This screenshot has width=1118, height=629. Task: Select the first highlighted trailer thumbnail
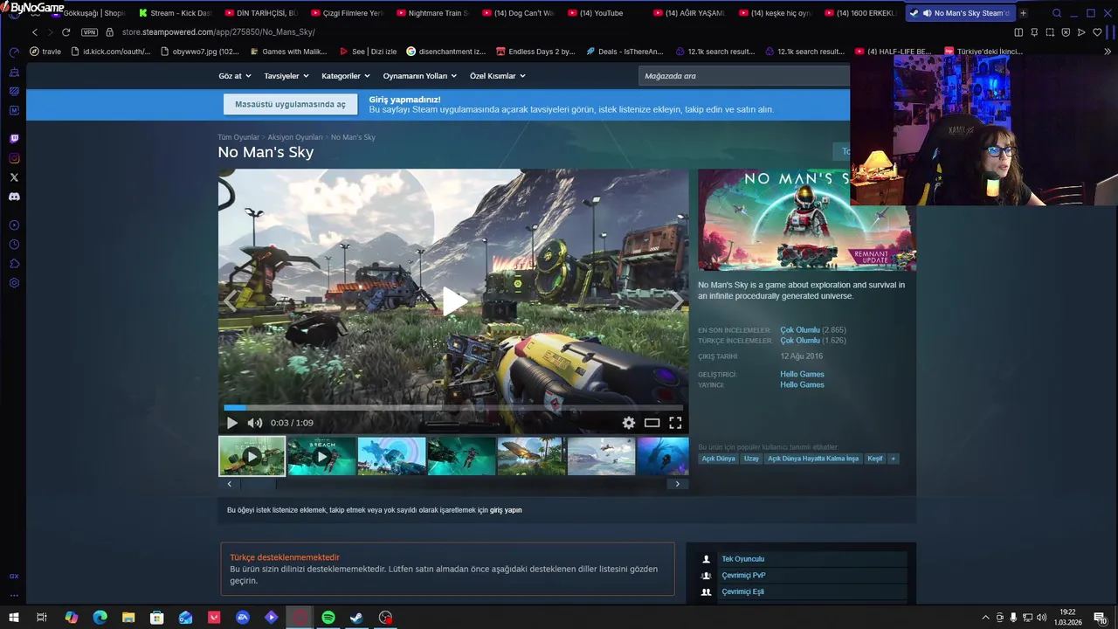(x=252, y=456)
